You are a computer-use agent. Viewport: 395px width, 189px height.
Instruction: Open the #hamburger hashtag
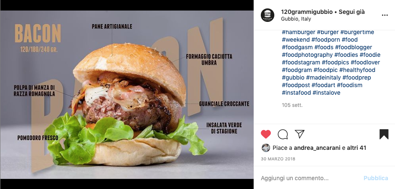coord(298,32)
